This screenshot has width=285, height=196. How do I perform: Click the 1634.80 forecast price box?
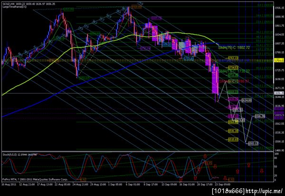pyautogui.click(x=247, y=100)
